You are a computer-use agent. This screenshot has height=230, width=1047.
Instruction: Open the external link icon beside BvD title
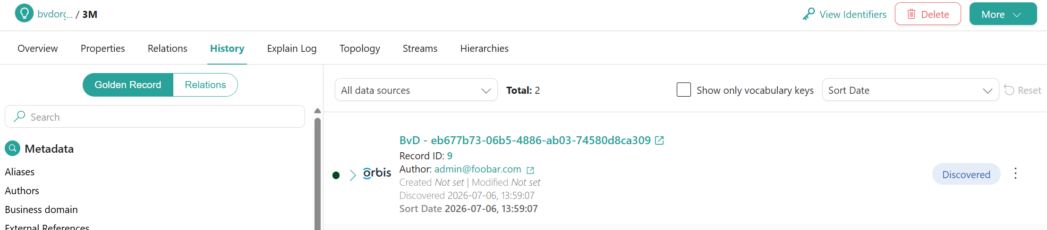pos(660,140)
